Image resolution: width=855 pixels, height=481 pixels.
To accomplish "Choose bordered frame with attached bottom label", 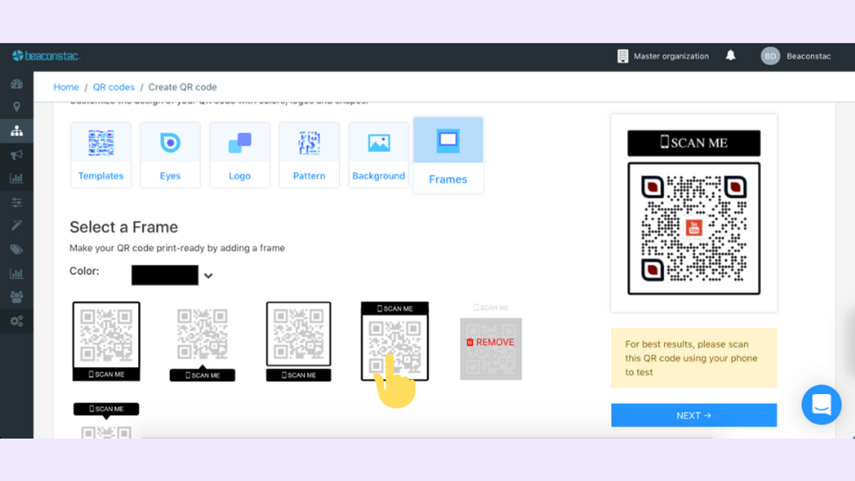I will coord(106,341).
